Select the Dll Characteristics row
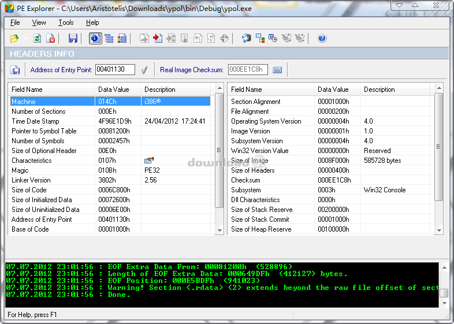The image size is (454, 324). (x=329, y=200)
